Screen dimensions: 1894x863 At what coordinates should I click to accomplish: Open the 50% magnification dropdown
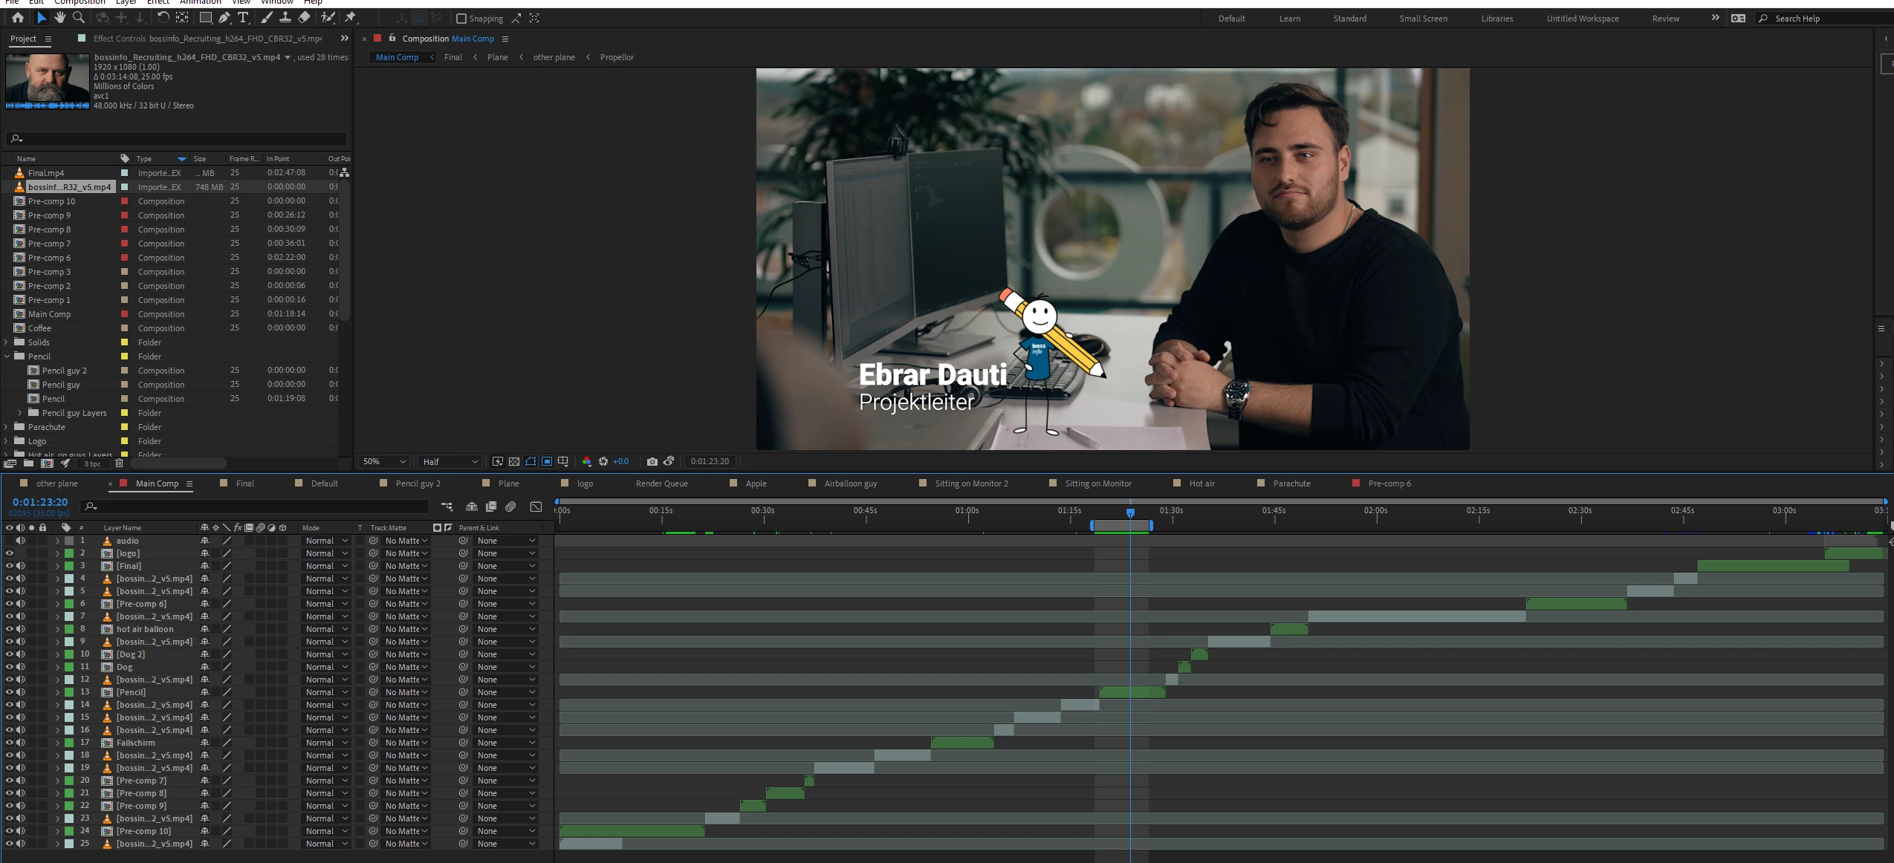(383, 461)
